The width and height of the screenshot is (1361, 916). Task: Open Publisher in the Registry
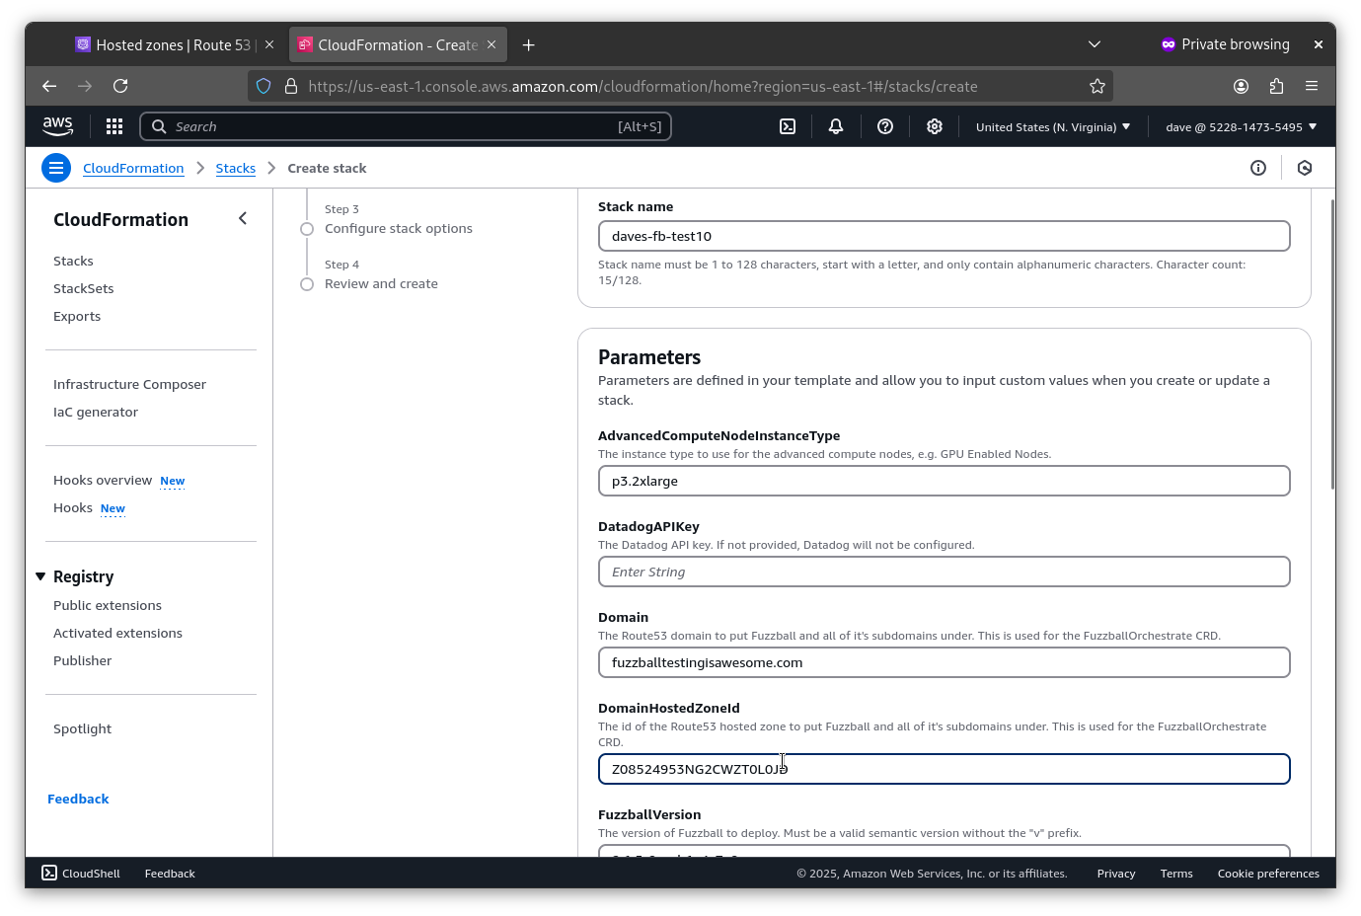(x=83, y=660)
